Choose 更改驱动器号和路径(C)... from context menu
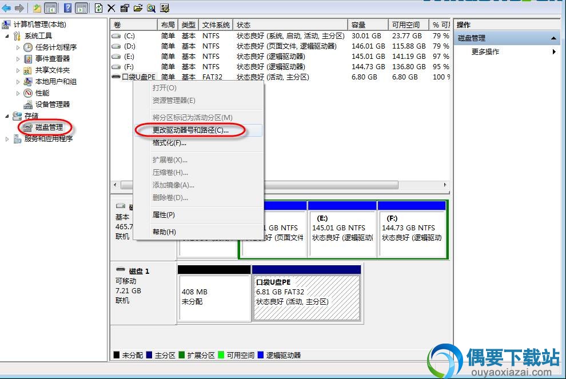 tap(198, 130)
